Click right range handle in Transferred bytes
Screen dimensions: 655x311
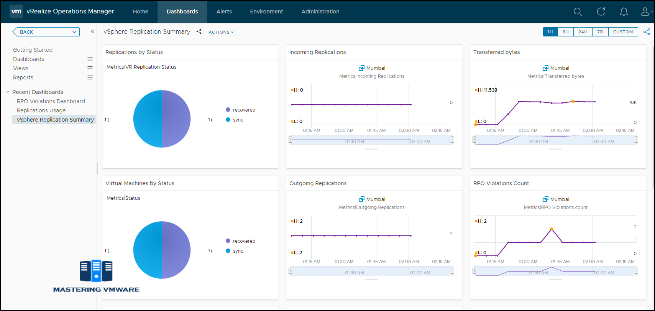click(636, 140)
